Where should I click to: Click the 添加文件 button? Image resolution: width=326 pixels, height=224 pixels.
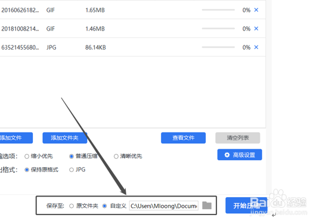tap(16, 138)
